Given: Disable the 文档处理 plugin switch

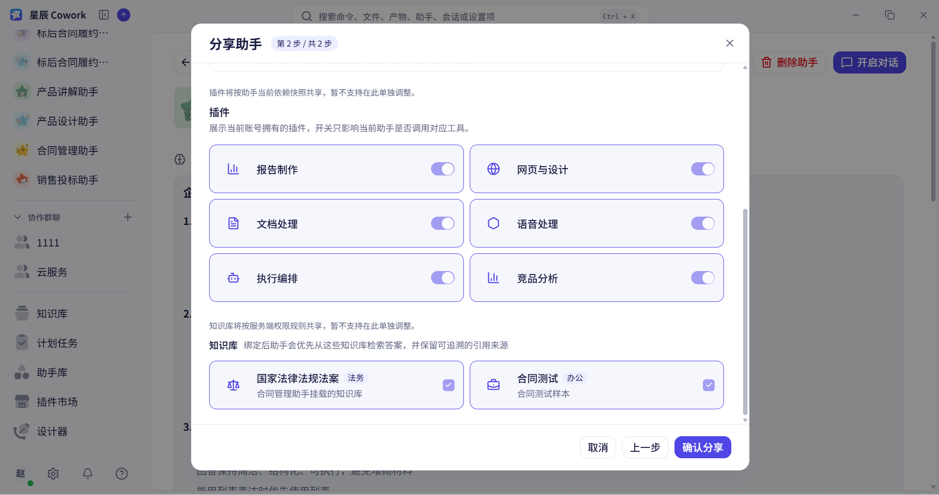Looking at the screenshot, I should click(x=442, y=223).
